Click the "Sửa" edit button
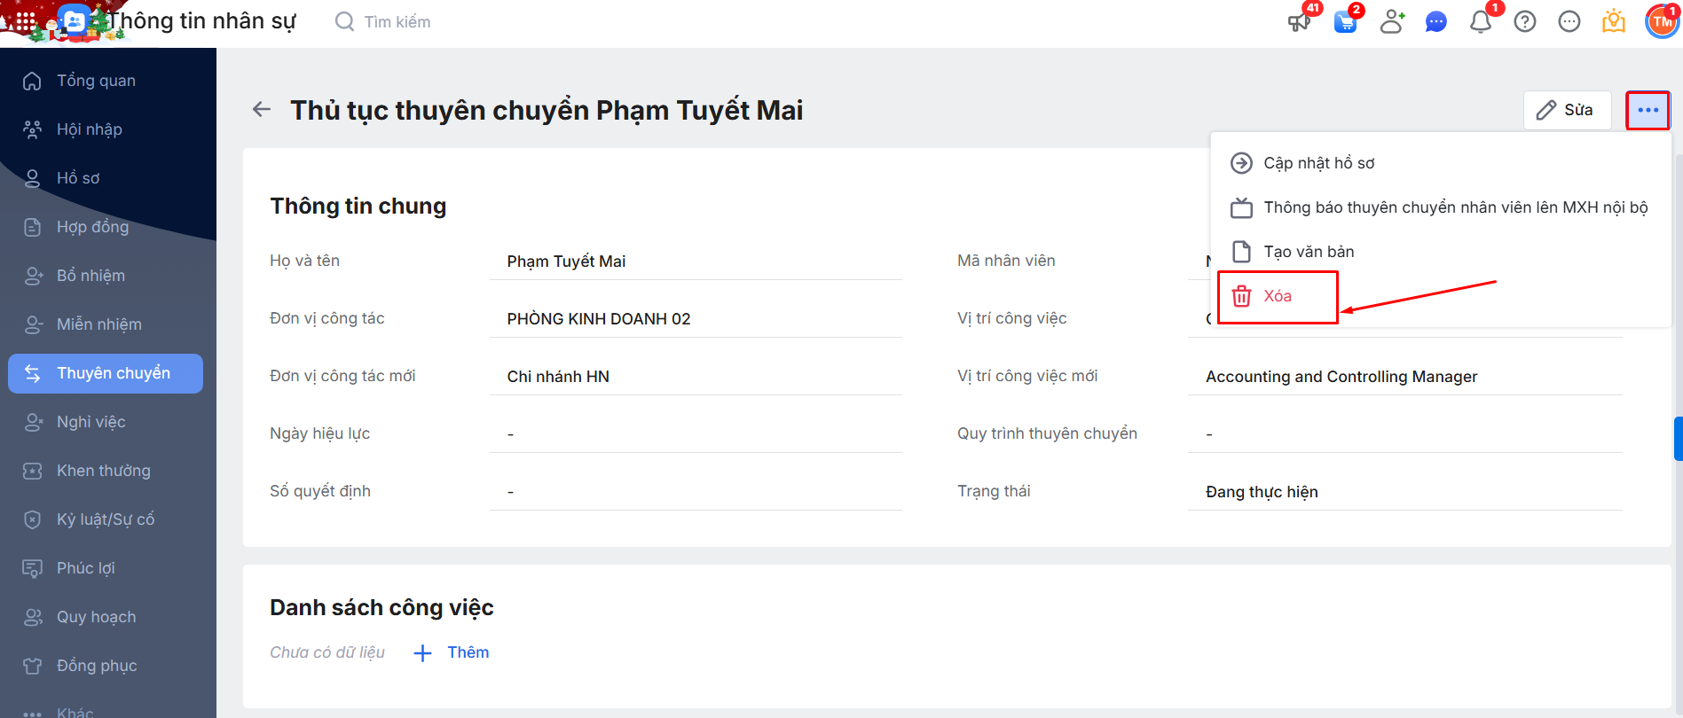 tap(1567, 110)
